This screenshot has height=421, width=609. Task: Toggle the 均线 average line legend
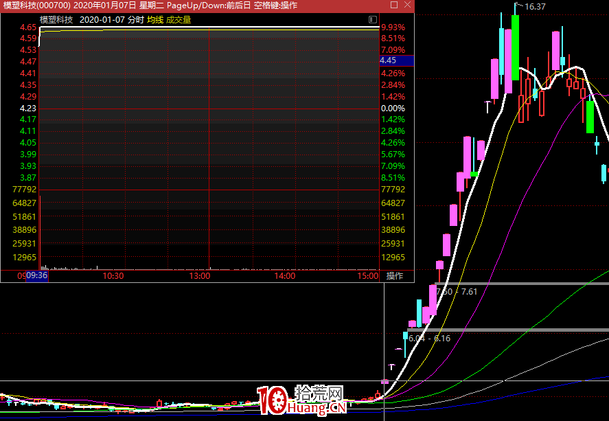pyautogui.click(x=154, y=20)
